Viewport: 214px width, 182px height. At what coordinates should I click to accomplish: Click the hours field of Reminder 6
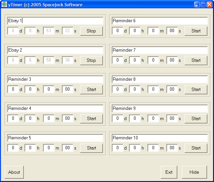[135, 31]
